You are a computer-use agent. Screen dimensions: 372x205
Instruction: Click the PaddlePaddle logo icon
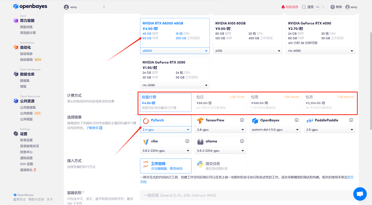click(310, 120)
